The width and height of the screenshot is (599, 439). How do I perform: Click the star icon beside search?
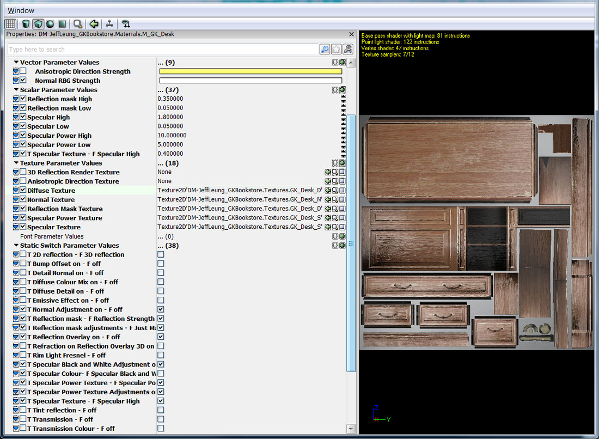tap(337, 50)
